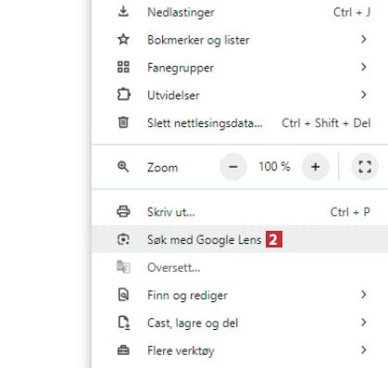
Task: Increase zoom with the plus button
Action: [x=315, y=167]
